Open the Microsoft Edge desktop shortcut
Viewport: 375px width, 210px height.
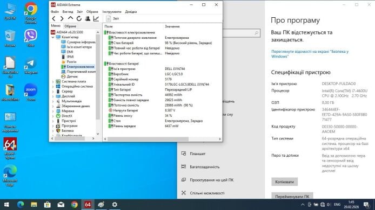click(x=10, y=176)
